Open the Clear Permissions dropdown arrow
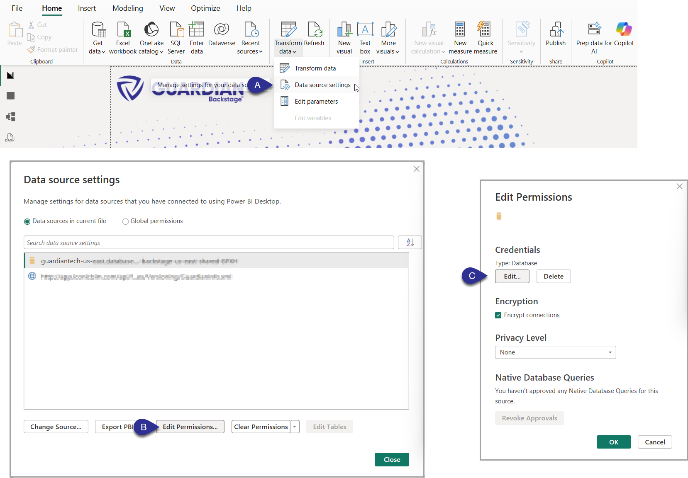 [295, 427]
